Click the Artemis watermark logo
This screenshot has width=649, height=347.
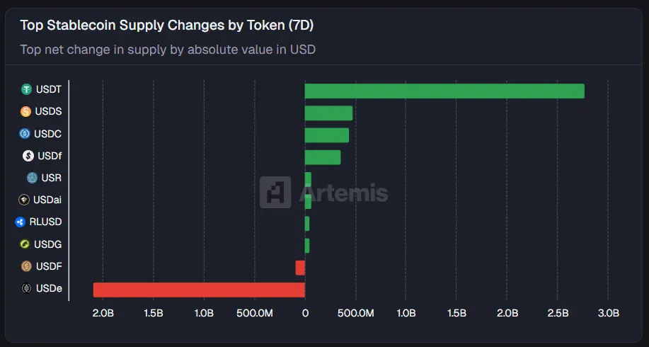275,193
